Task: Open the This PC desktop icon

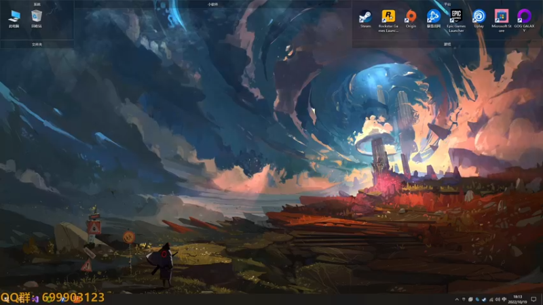Action: 14,19
